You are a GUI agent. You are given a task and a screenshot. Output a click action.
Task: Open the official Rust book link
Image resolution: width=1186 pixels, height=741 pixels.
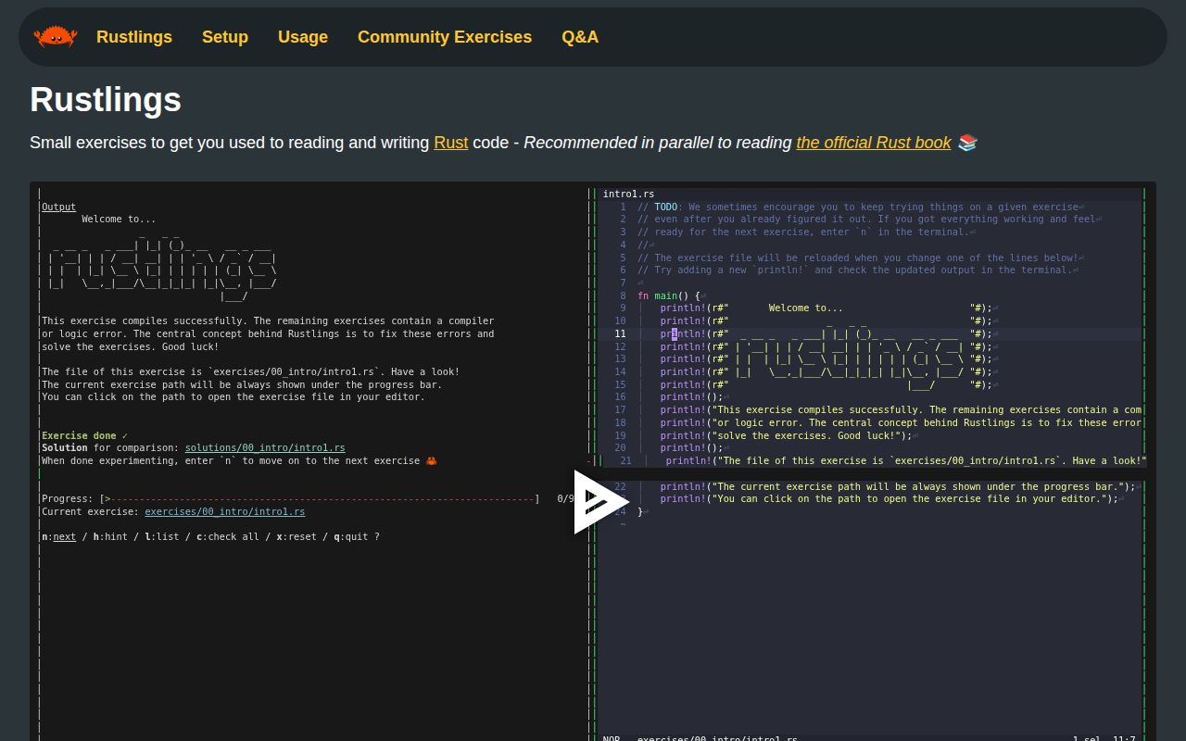click(x=874, y=143)
